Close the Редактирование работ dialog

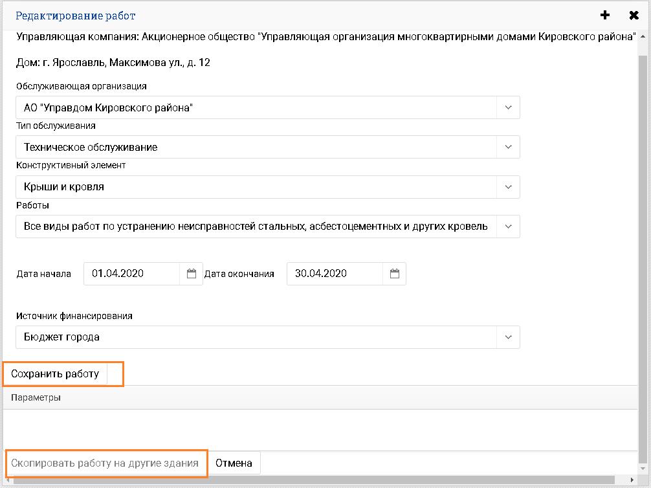click(x=634, y=16)
